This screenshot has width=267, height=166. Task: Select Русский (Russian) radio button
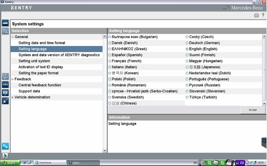click(187, 85)
